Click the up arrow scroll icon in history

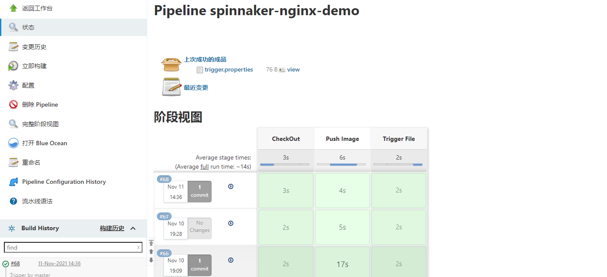coord(151,251)
